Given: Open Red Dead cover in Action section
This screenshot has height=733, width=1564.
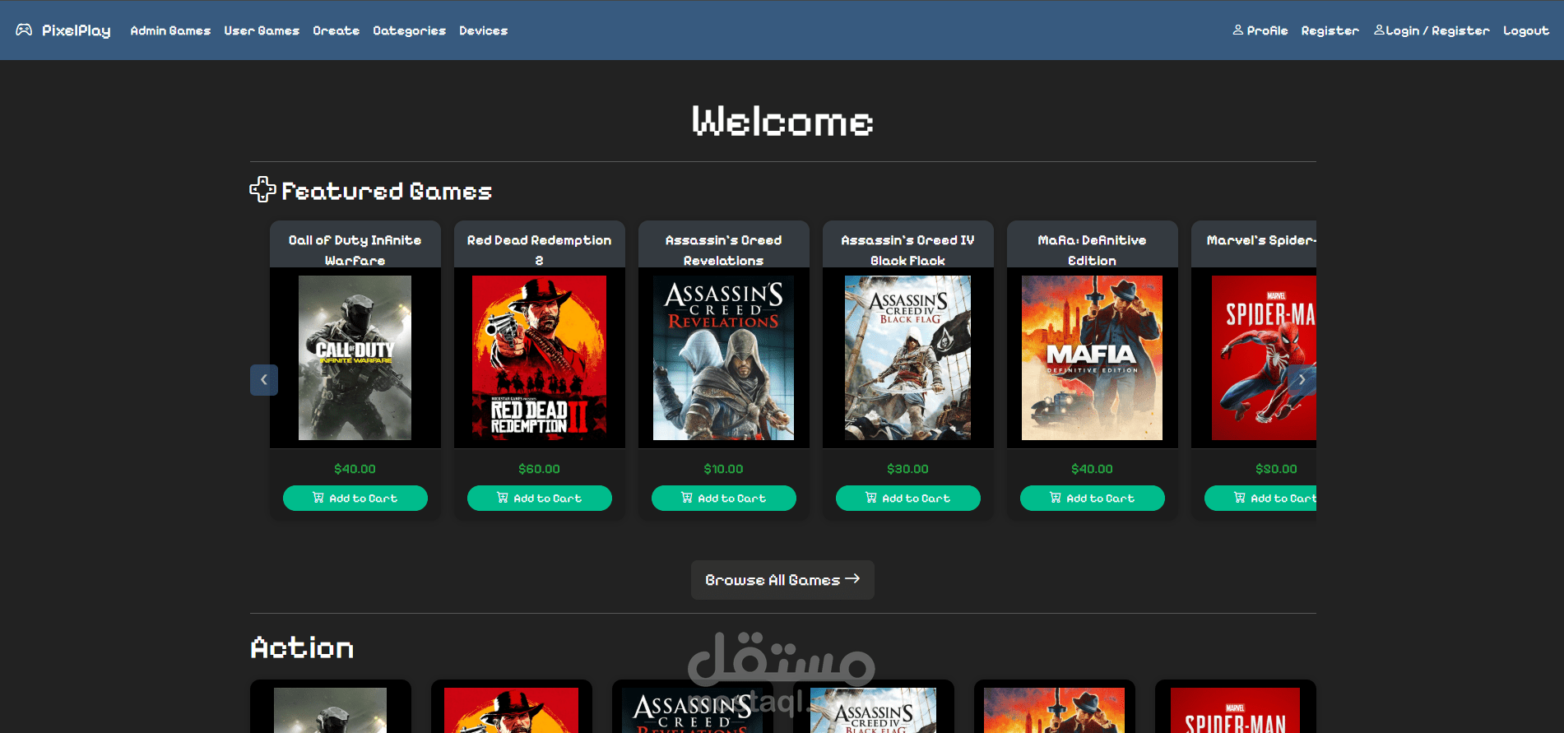Looking at the screenshot, I should (x=511, y=710).
